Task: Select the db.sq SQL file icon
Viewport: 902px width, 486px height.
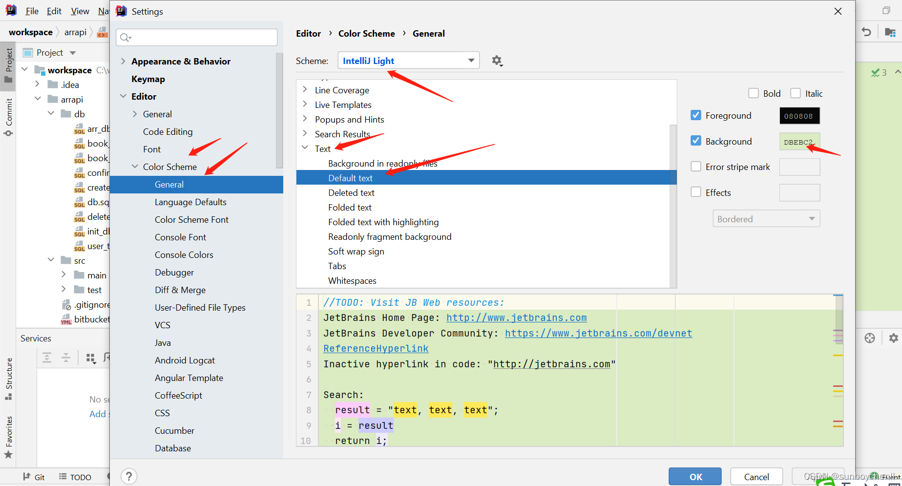Action: click(79, 202)
